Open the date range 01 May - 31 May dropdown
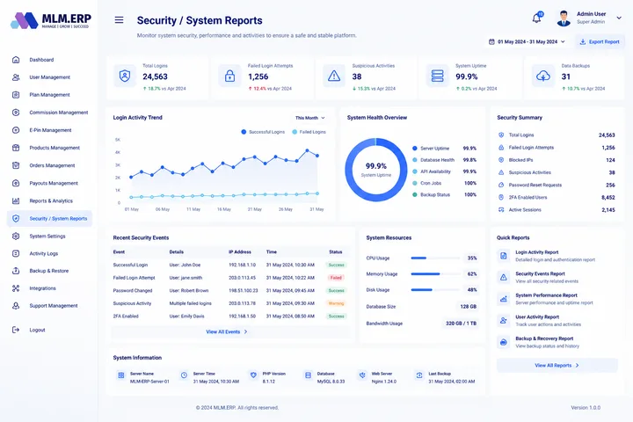 (x=527, y=41)
